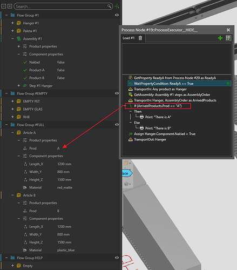
Task: Click the expand all tree nodes button
Action: pyautogui.click(x=10, y=6)
